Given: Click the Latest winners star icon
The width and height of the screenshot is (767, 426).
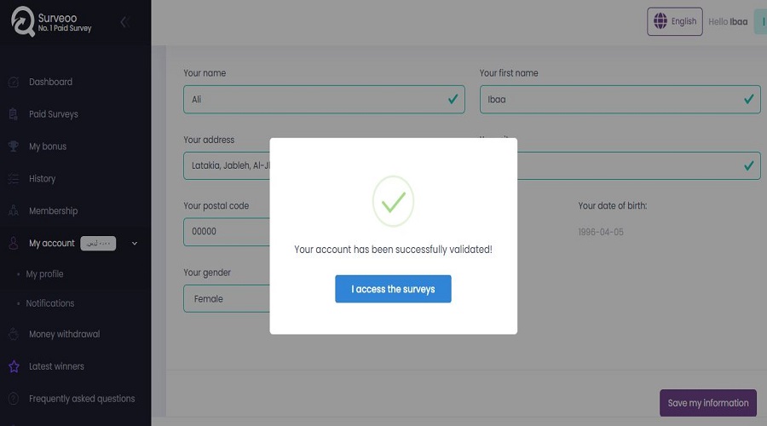Looking at the screenshot, I should point(14,366).
